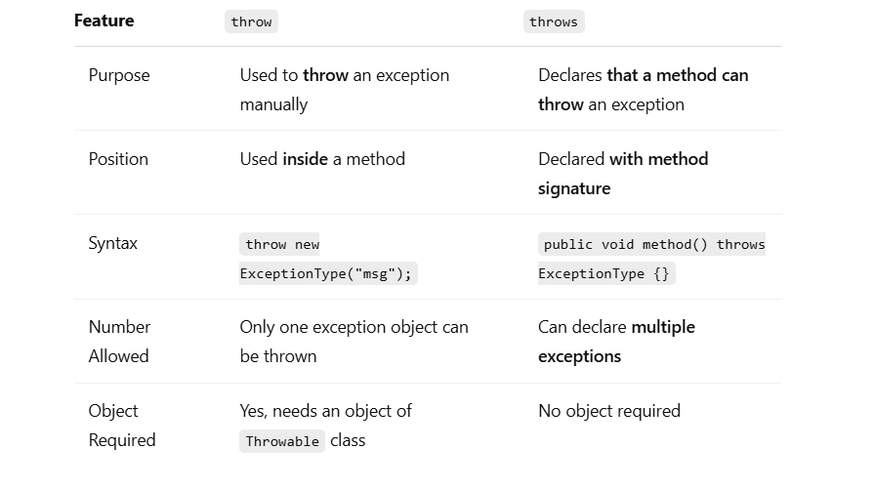Click the 'Can declare multiple exceptions' cell

point(616,342)
